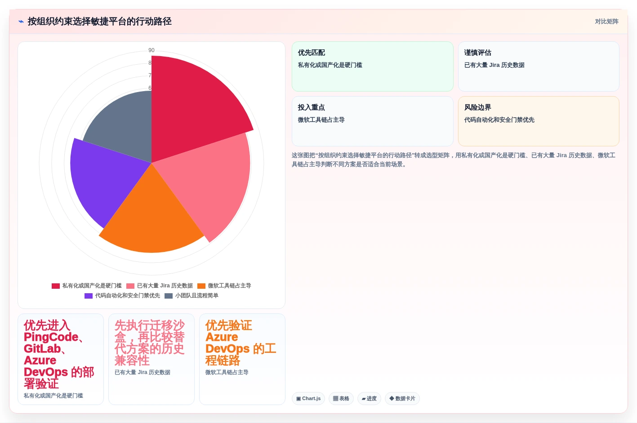
Task: Open the 投入重点 card
Action: (x=373, y=121)
